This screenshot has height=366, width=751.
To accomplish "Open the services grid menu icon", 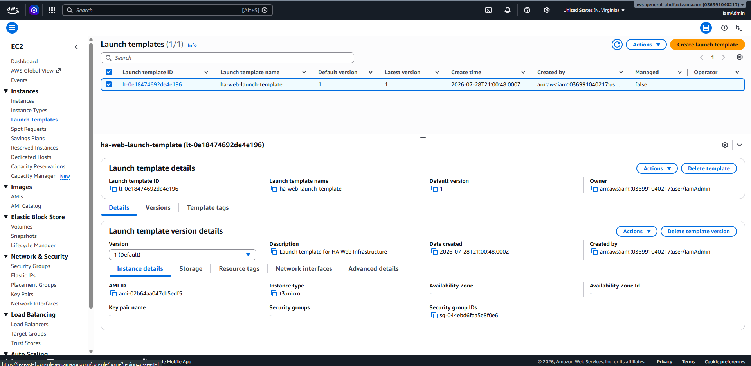I will click(52, 10).
